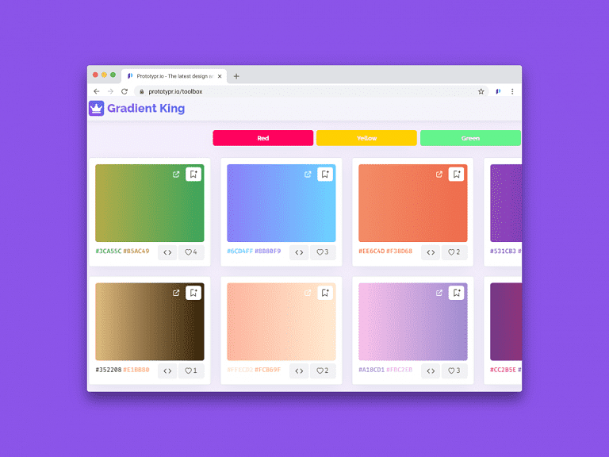Viewport: 609px width, 457px height.
Task: Open the blue #6CD4FF gradient in new window
Action: point(308,175)
